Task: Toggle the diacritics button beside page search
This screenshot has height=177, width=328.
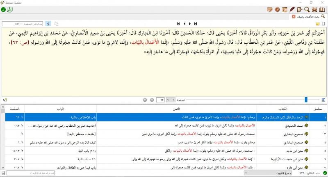Action: tap(48, 24)
